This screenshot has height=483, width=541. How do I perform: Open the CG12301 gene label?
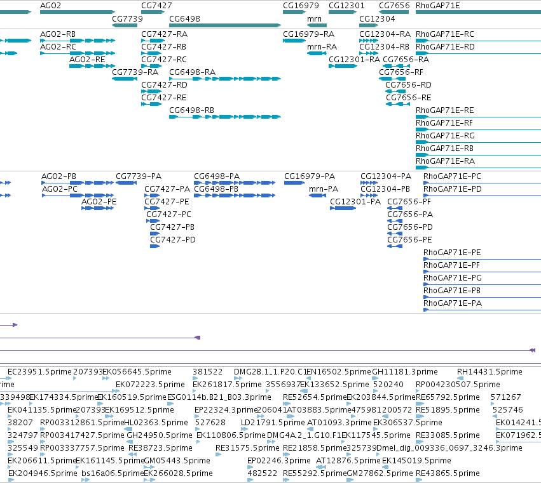coord(346,6)
